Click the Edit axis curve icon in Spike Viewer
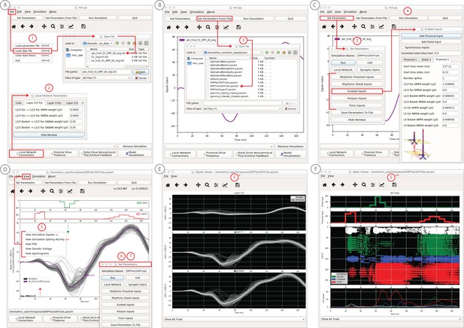 382,185
